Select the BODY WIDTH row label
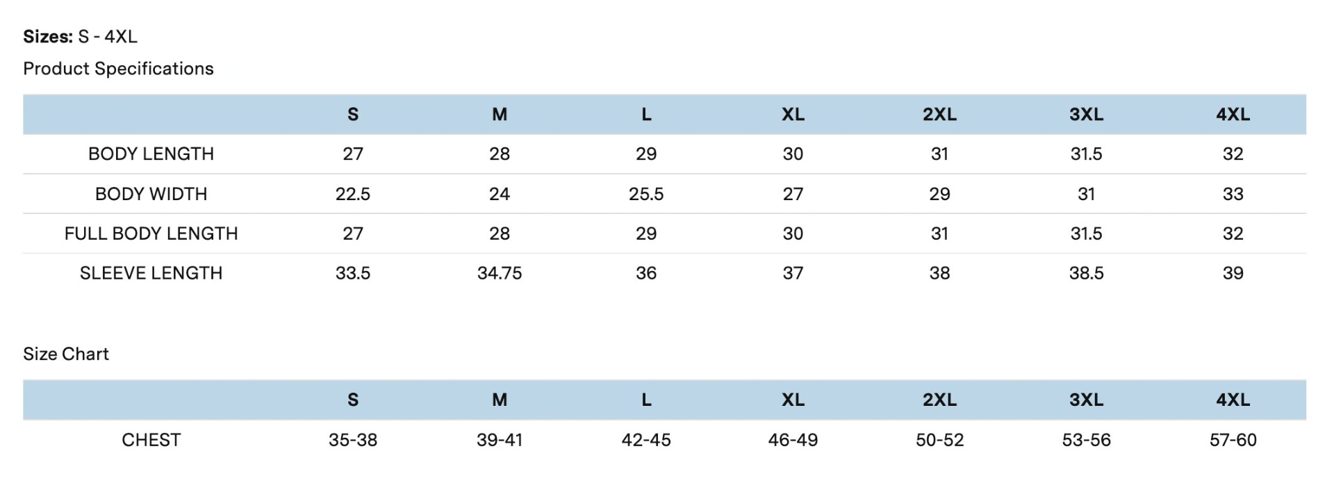This screenshot has width=1334, height=483. 151,194
